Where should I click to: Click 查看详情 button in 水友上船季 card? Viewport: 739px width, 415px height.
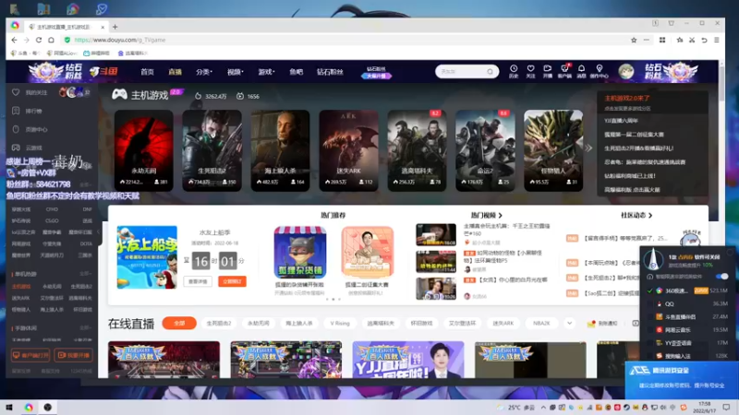[x=198, y=281]
